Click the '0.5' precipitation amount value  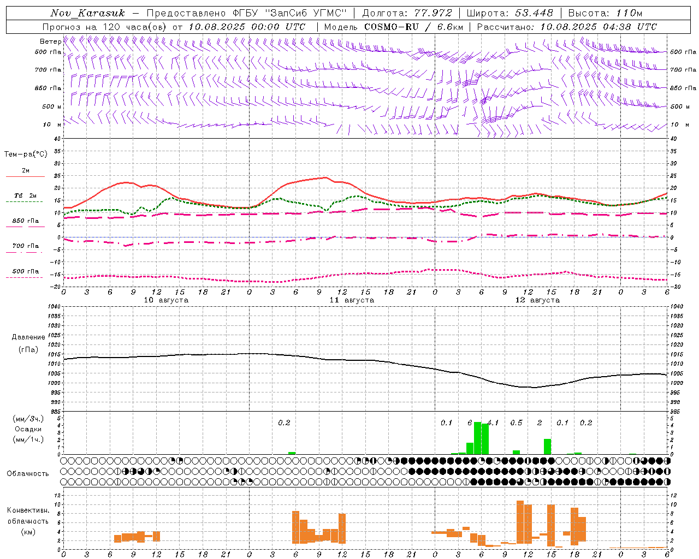pos(516,423)
